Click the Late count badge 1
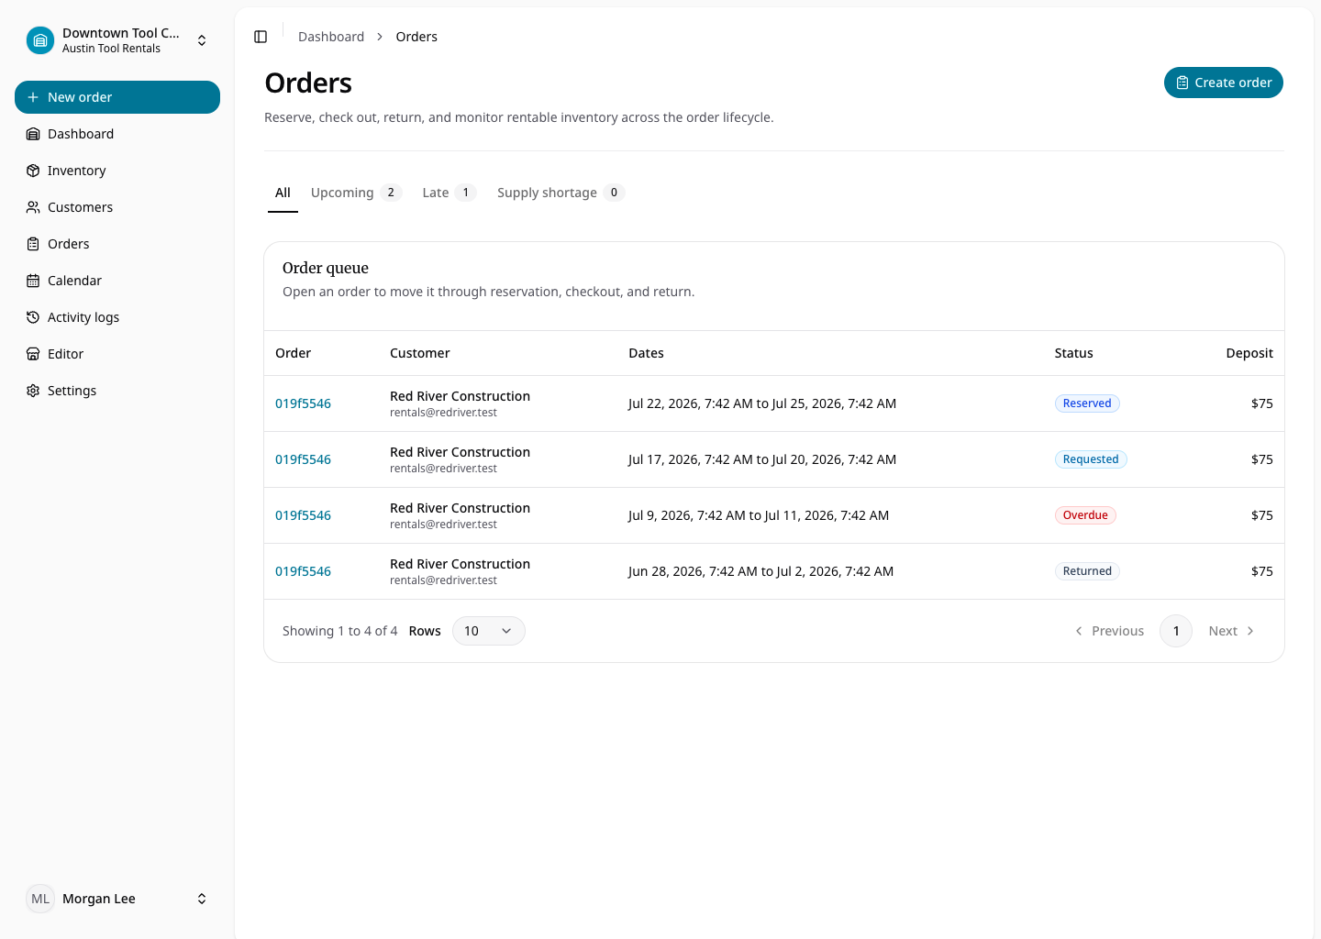Screen dimensions: 1321x939 pyautogui.click(x=466, y=193)
